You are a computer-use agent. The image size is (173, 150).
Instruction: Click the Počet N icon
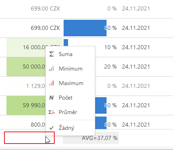51,98
